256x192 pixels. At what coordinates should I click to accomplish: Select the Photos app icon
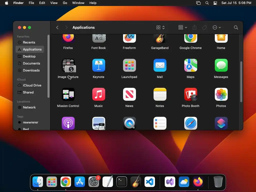[221, 94]
